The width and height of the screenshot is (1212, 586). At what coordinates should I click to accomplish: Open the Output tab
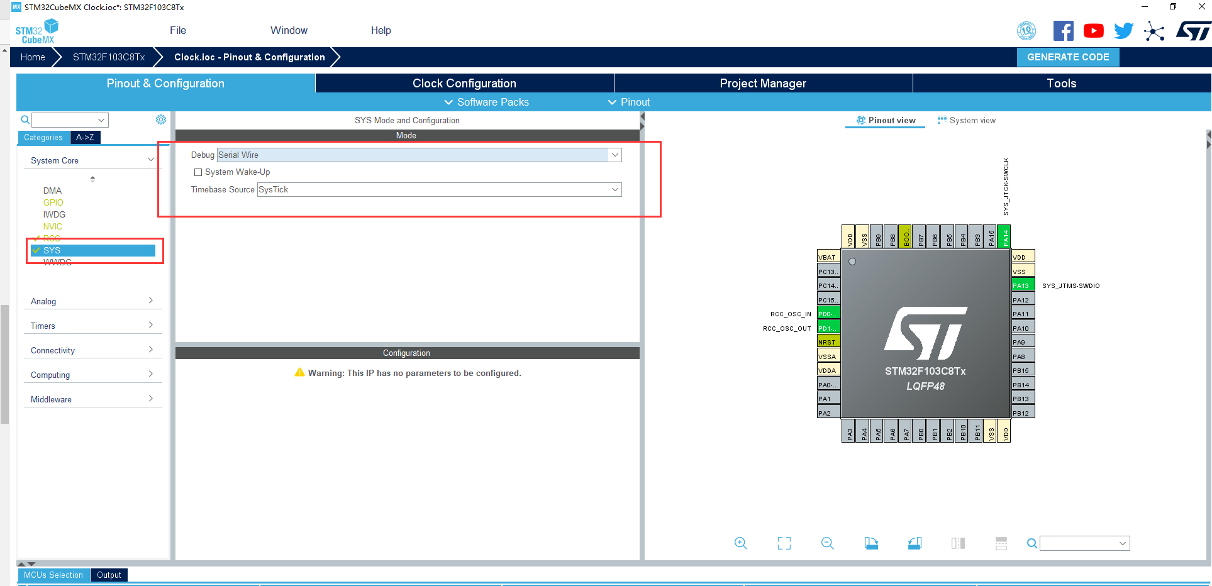click(109, 575)
